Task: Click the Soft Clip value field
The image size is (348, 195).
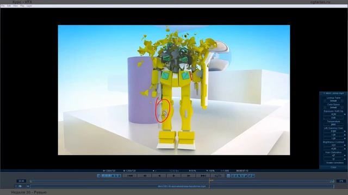Action: pos(333,118)
